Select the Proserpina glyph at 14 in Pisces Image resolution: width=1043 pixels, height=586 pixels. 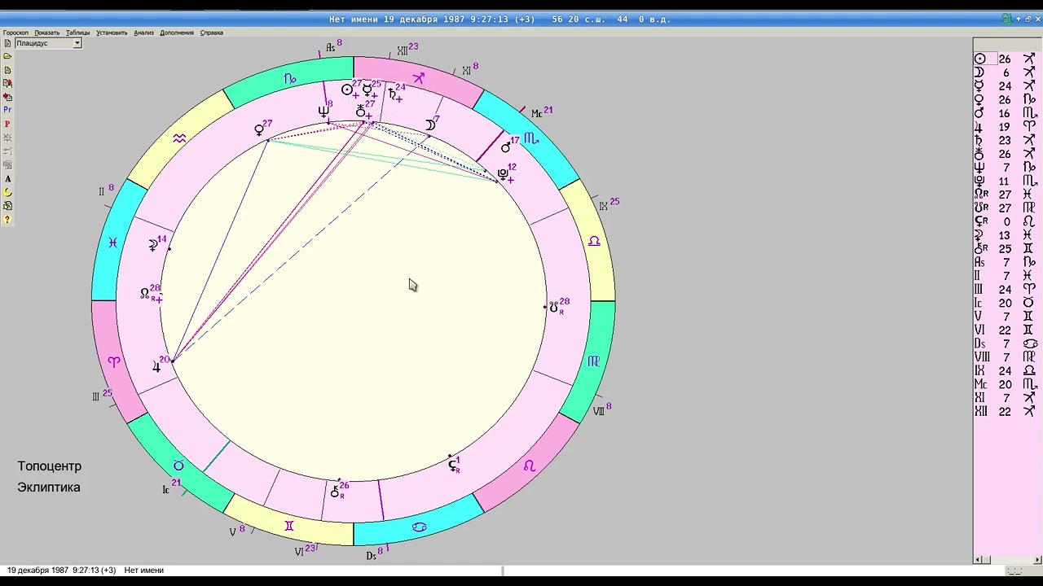click(x=153, y=245)
